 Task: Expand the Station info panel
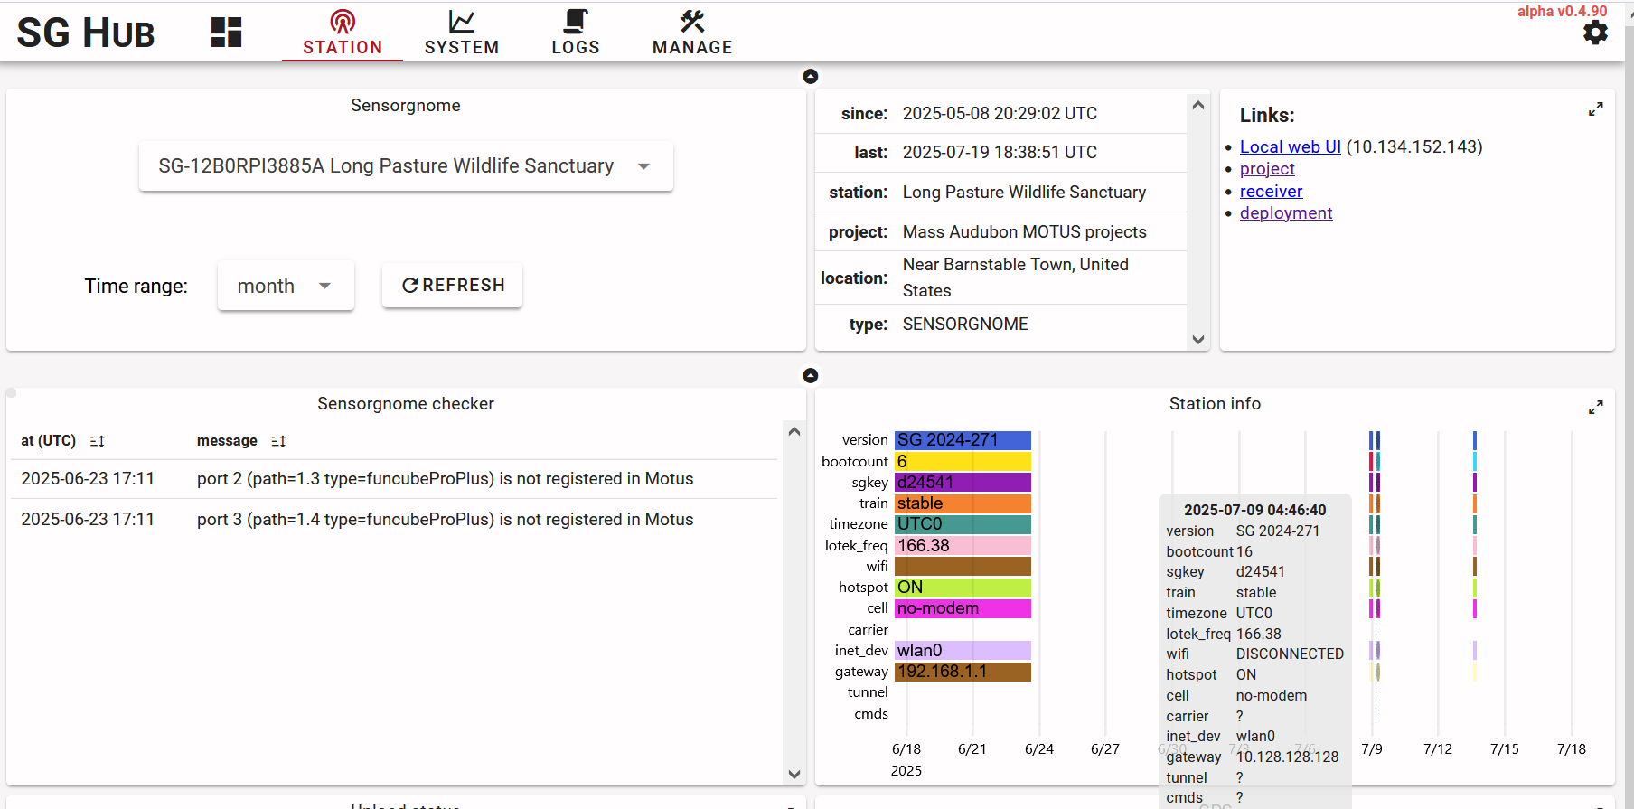[1595, 408]
